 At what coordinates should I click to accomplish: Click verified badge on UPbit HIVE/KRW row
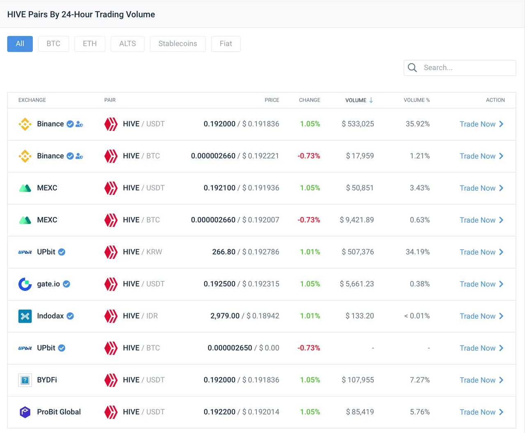(62, 252)
